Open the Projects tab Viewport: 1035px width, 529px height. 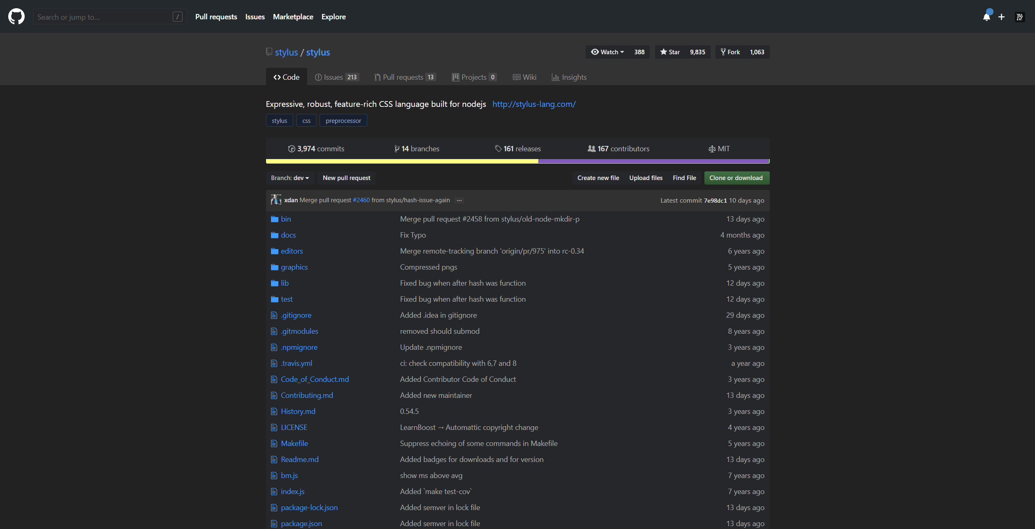click(474, 77)
